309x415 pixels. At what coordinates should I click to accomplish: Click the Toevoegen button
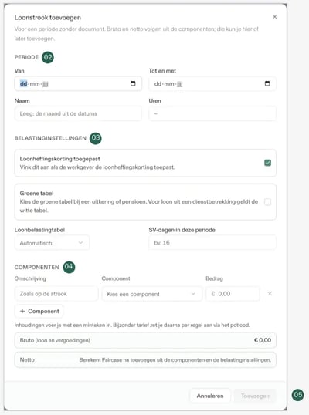[255, 396]
